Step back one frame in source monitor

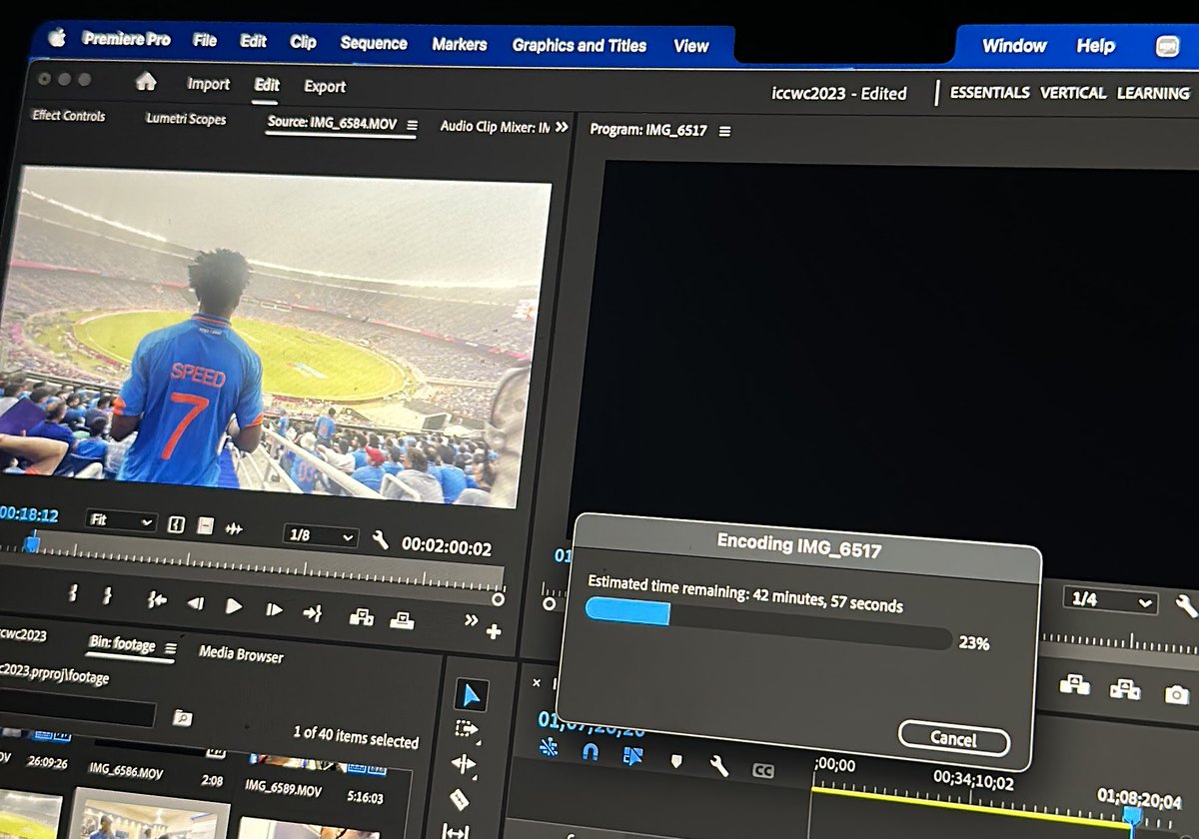click(196, 603)
